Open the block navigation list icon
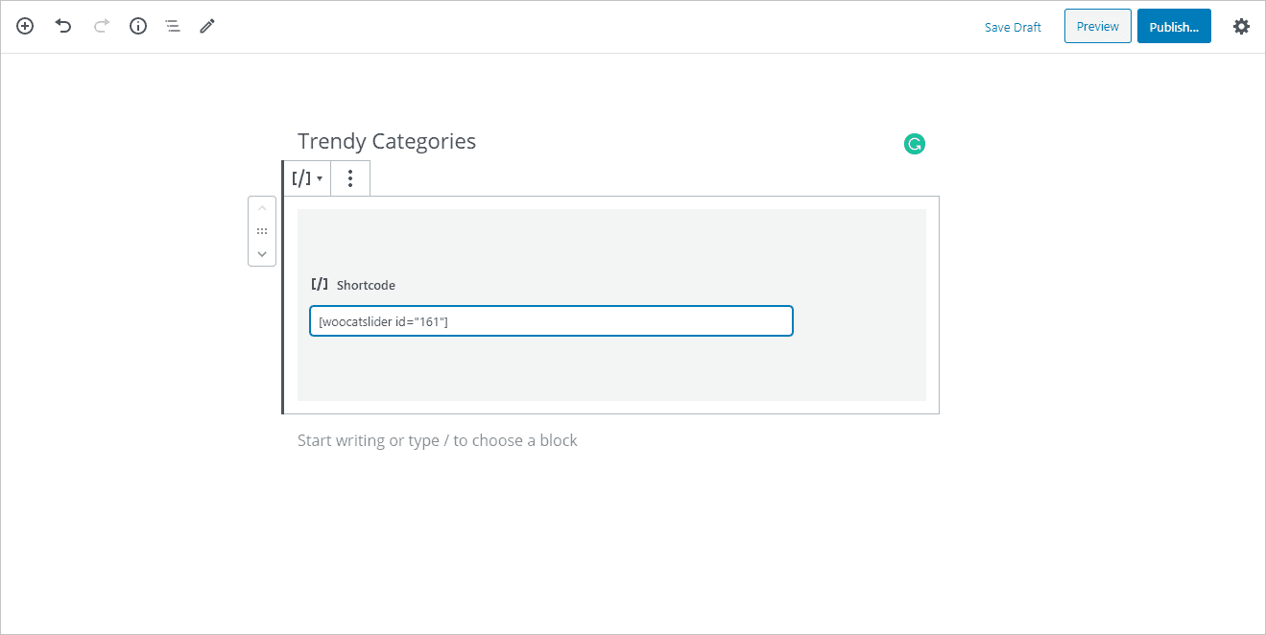The height and width of the screenshot is (635, 1266). pos(173,26)
